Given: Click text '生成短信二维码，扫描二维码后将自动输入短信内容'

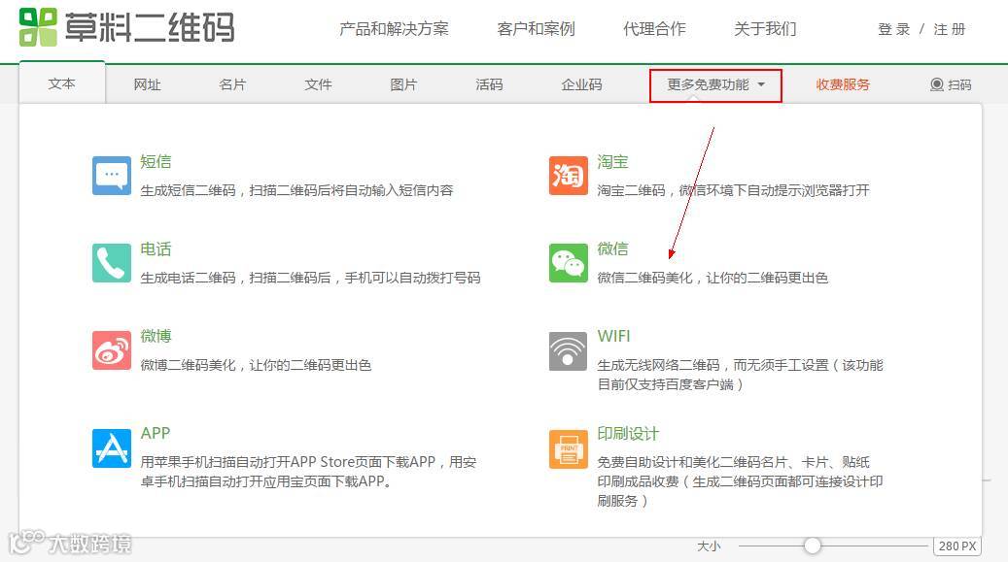Looking at the screenshot, I should point(297,191).
